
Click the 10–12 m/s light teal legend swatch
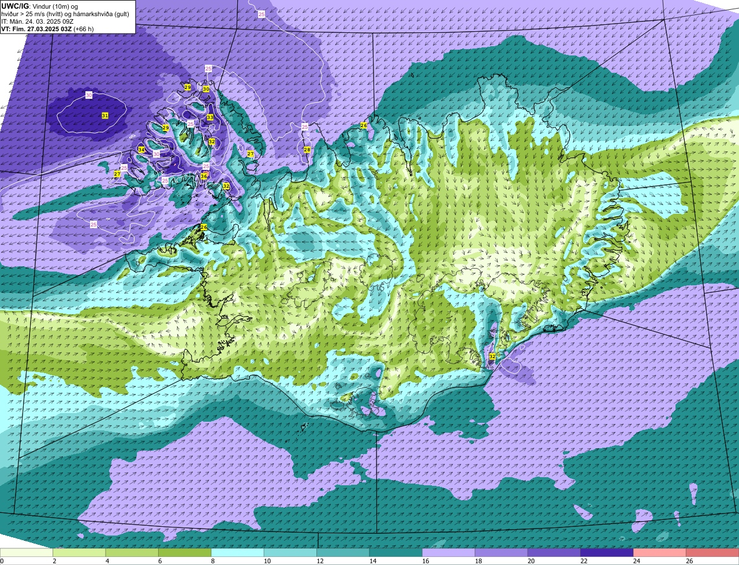pos(290,552)
